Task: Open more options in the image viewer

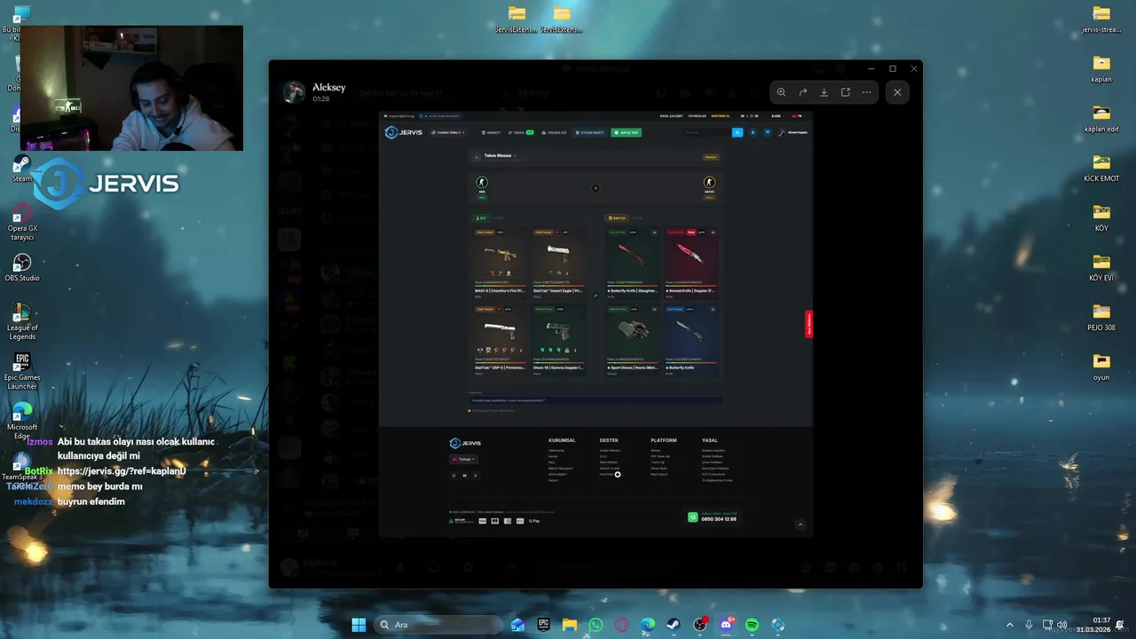Action: [866, 92]
